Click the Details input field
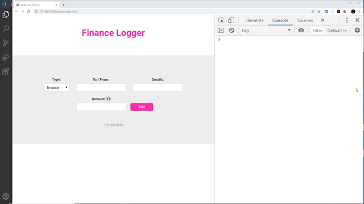Image resolution: width=364 pixels, height=204 pixels. tap(158, 88)
